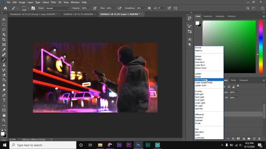
Task: Switch to the Swatches tab
Action: pos(208,16)
